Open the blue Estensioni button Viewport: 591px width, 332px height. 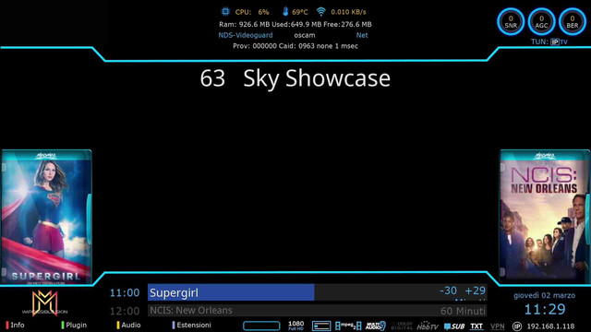[x=191, y=326]
